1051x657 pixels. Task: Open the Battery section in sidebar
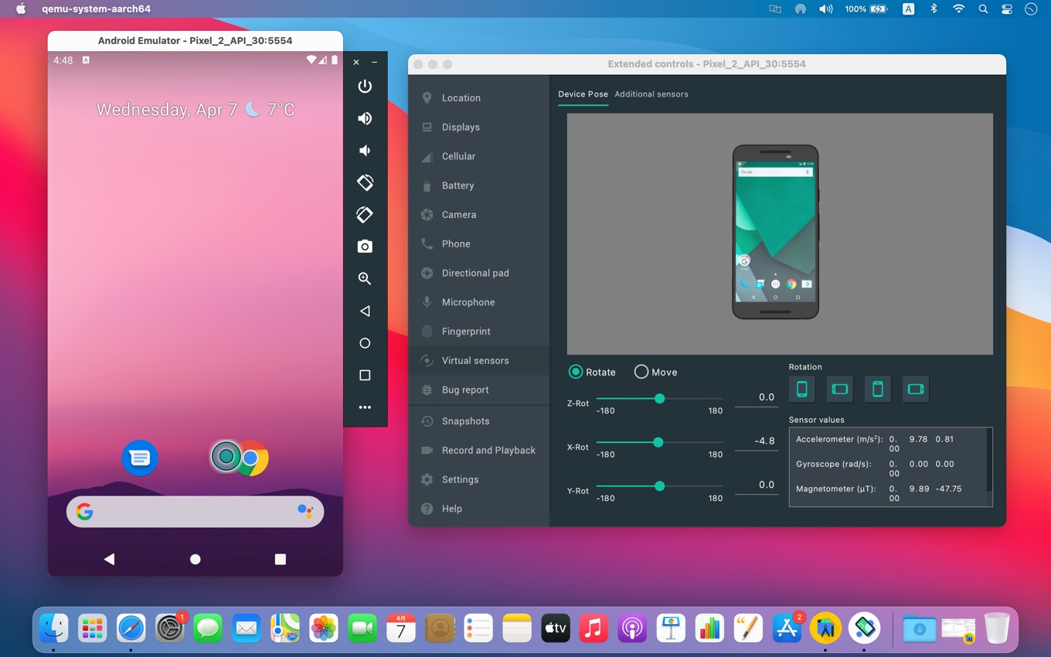(x=457, y=186)
